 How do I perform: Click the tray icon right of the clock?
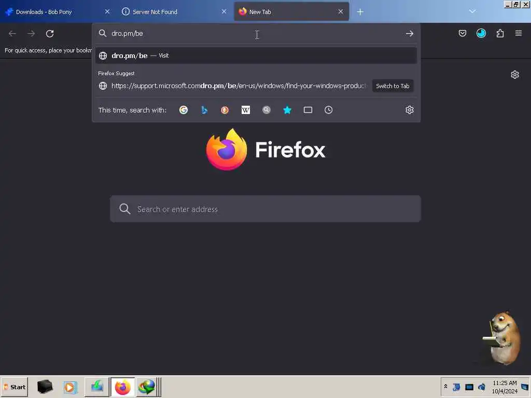point(525,387)
